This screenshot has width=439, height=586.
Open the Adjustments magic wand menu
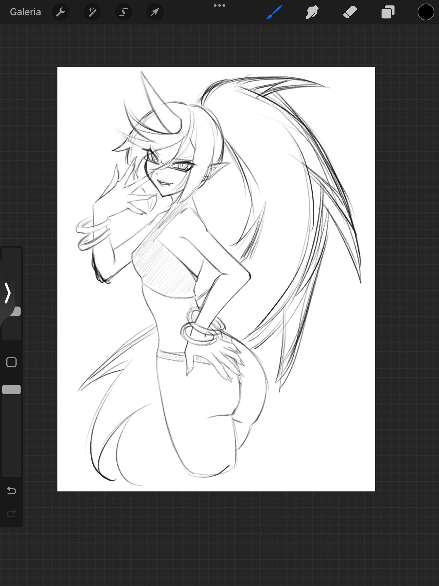point(92,12)
